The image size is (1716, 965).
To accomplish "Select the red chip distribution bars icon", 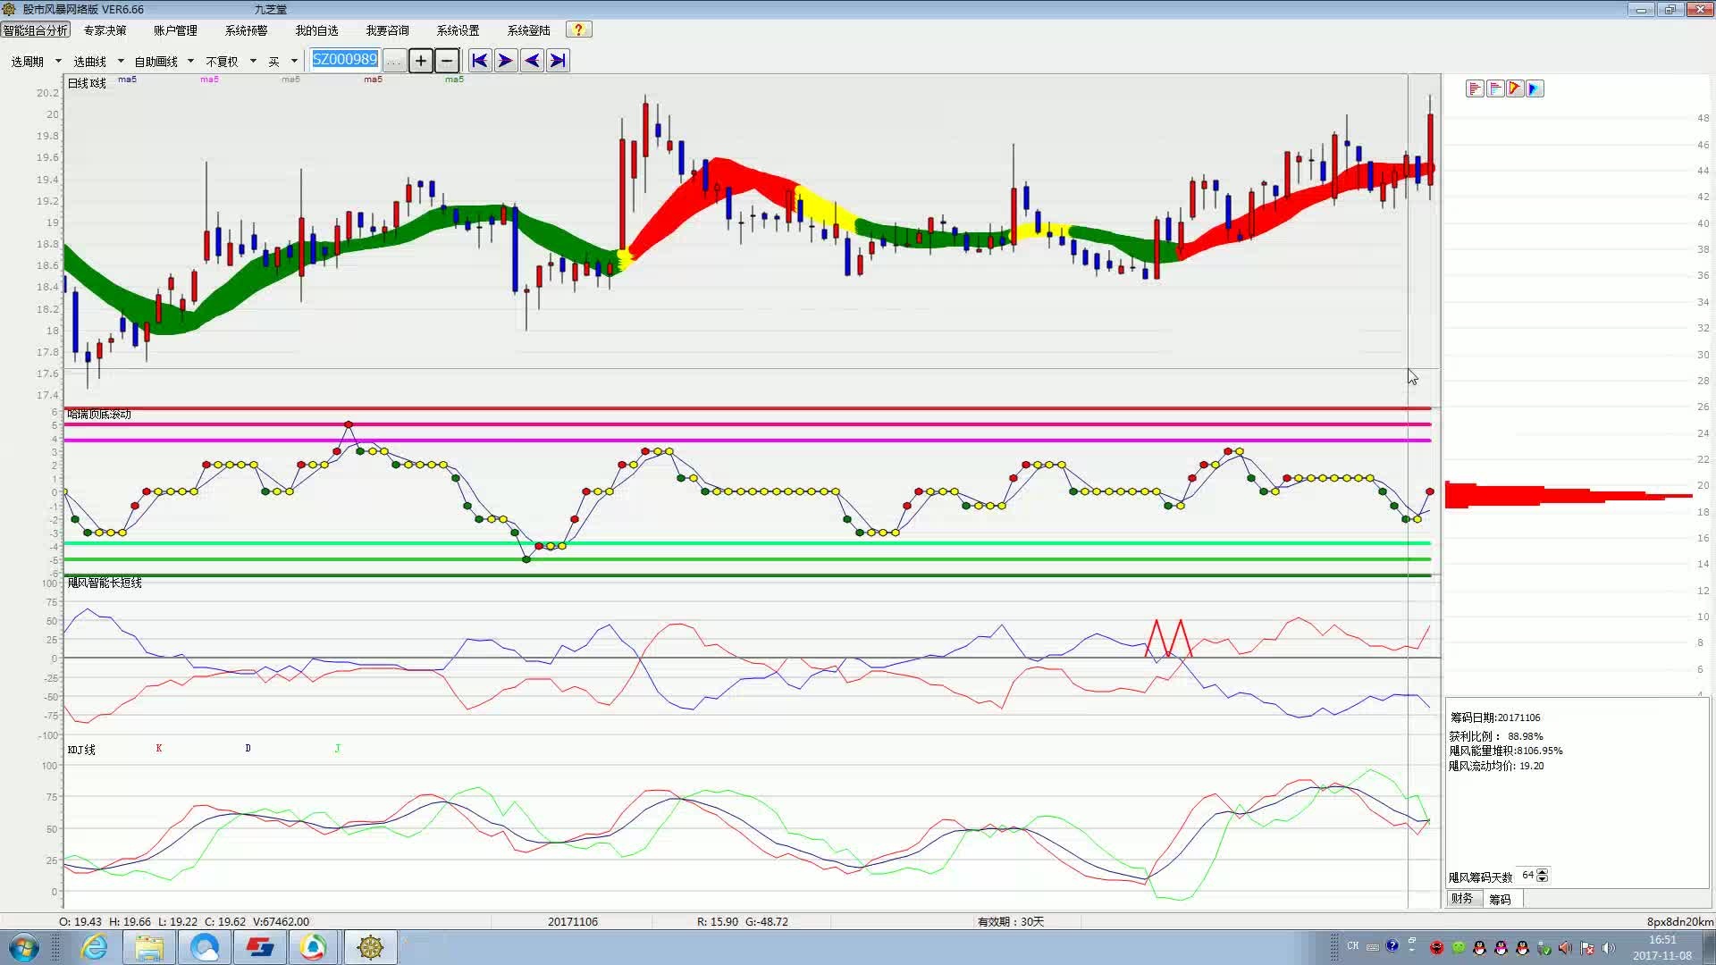I will (x=1475, y=88).
